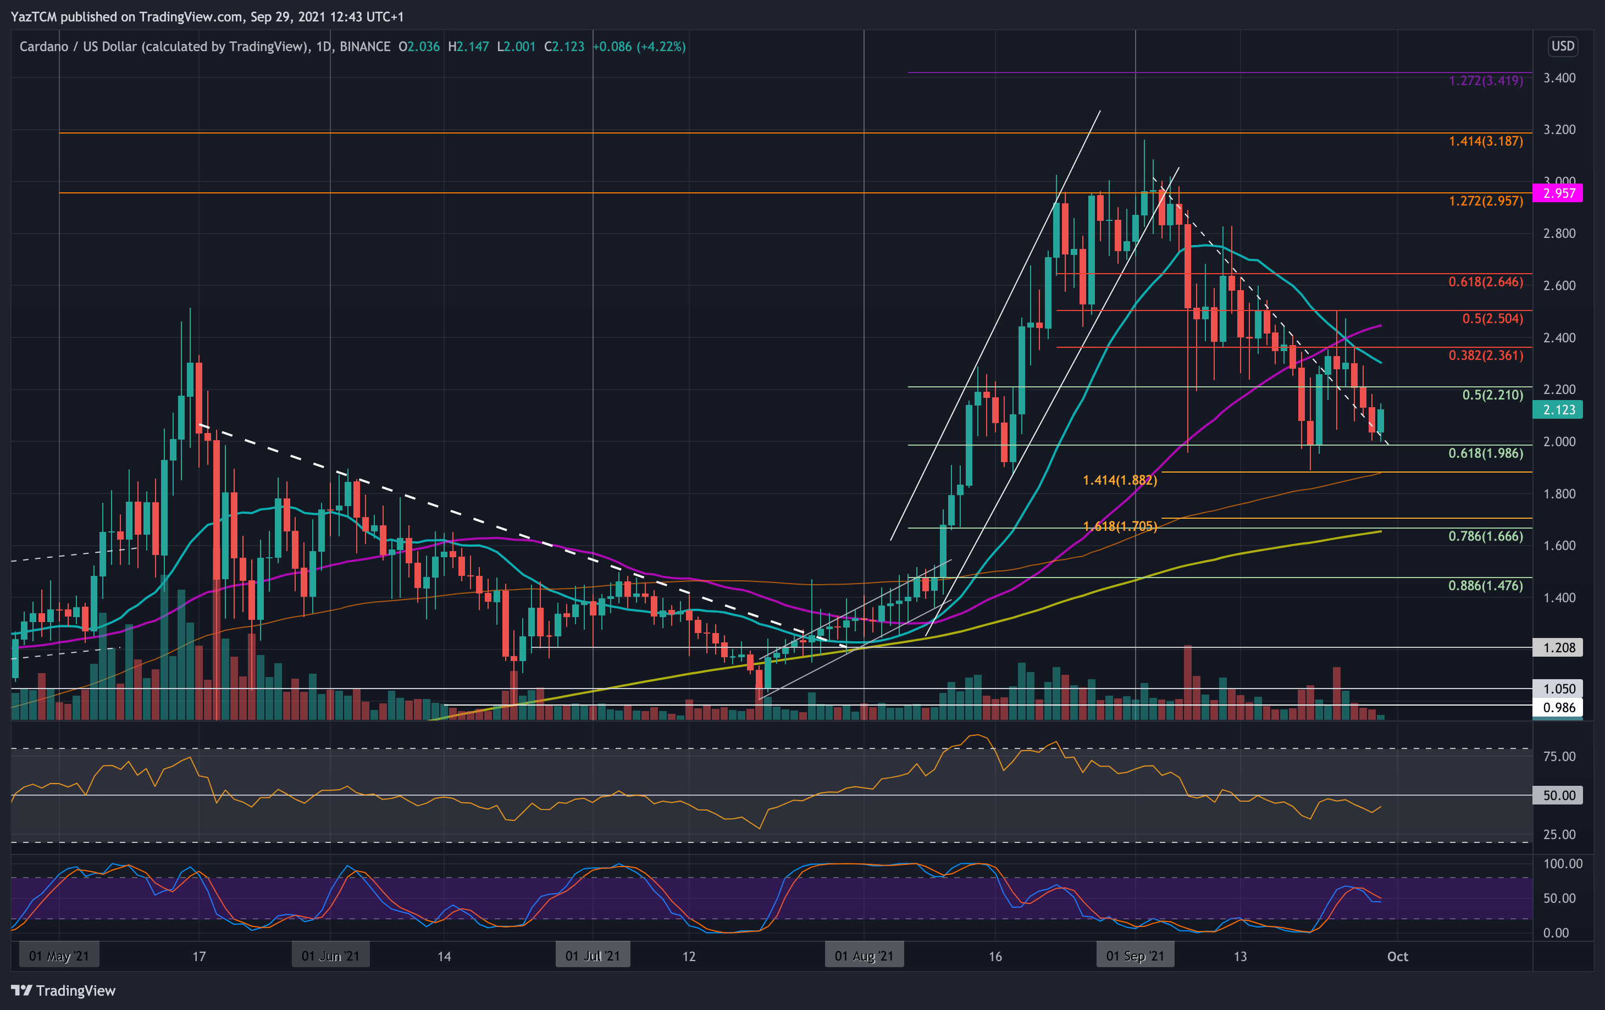Click the 1.618(1.705) extension label

(1120, 526)
